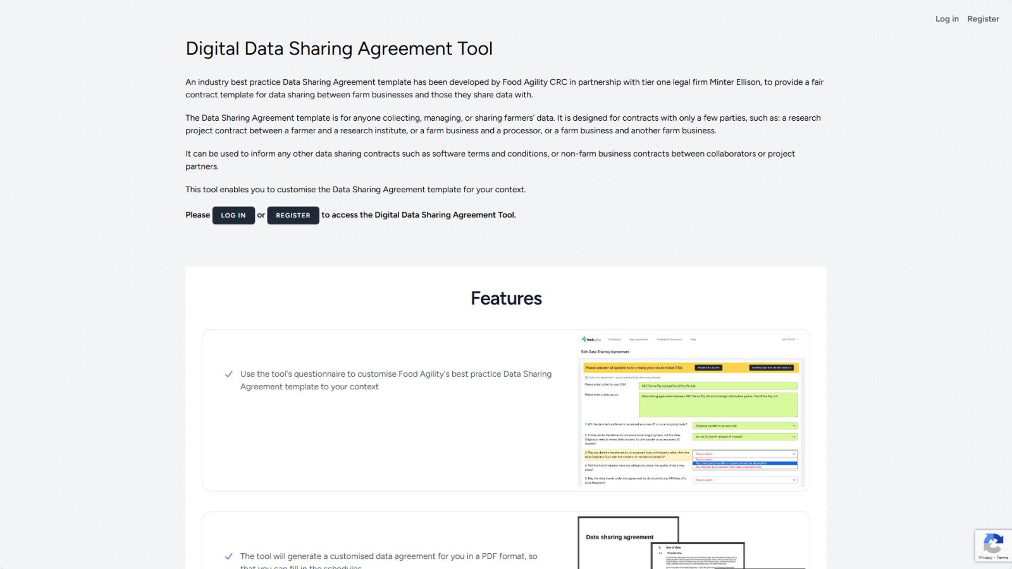Click the questionnaire feature description text
The width and height of the screenshot is (1012, 569).
[396, 381]
